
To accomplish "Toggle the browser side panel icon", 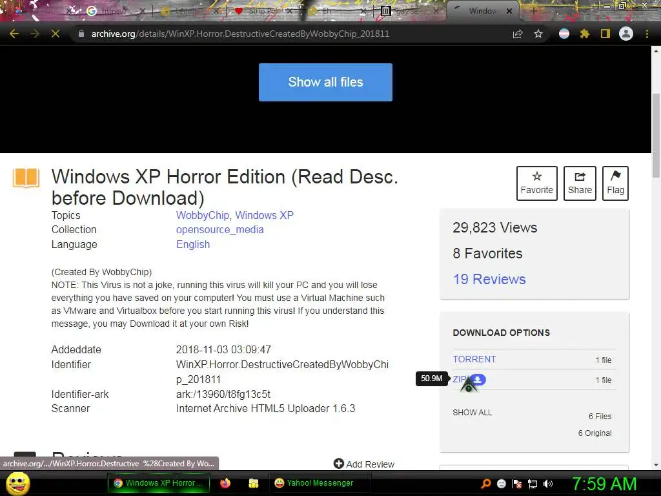I will coord(605,34).
